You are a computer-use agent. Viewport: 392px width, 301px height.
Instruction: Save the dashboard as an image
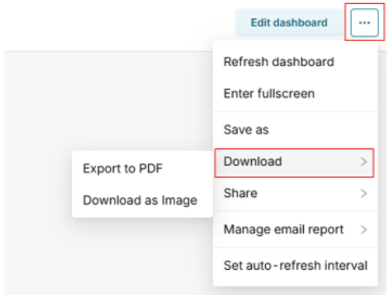[x=140, y=200]
